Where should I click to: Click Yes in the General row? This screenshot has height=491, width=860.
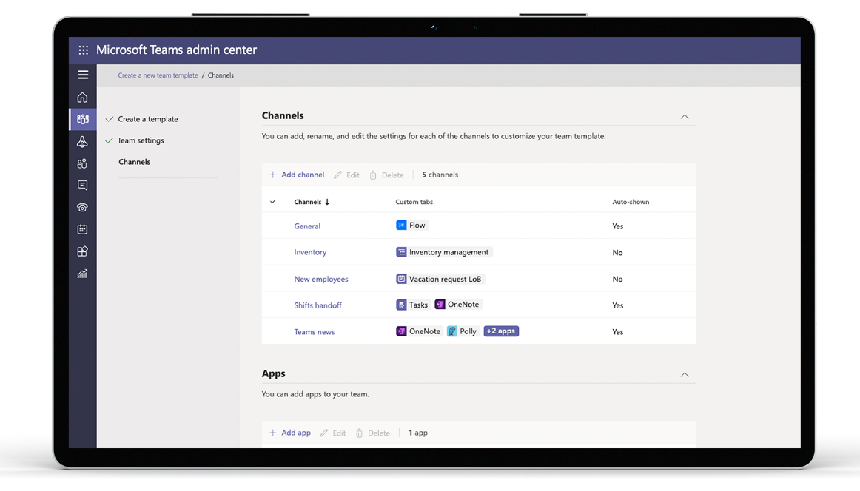point(617,226)
